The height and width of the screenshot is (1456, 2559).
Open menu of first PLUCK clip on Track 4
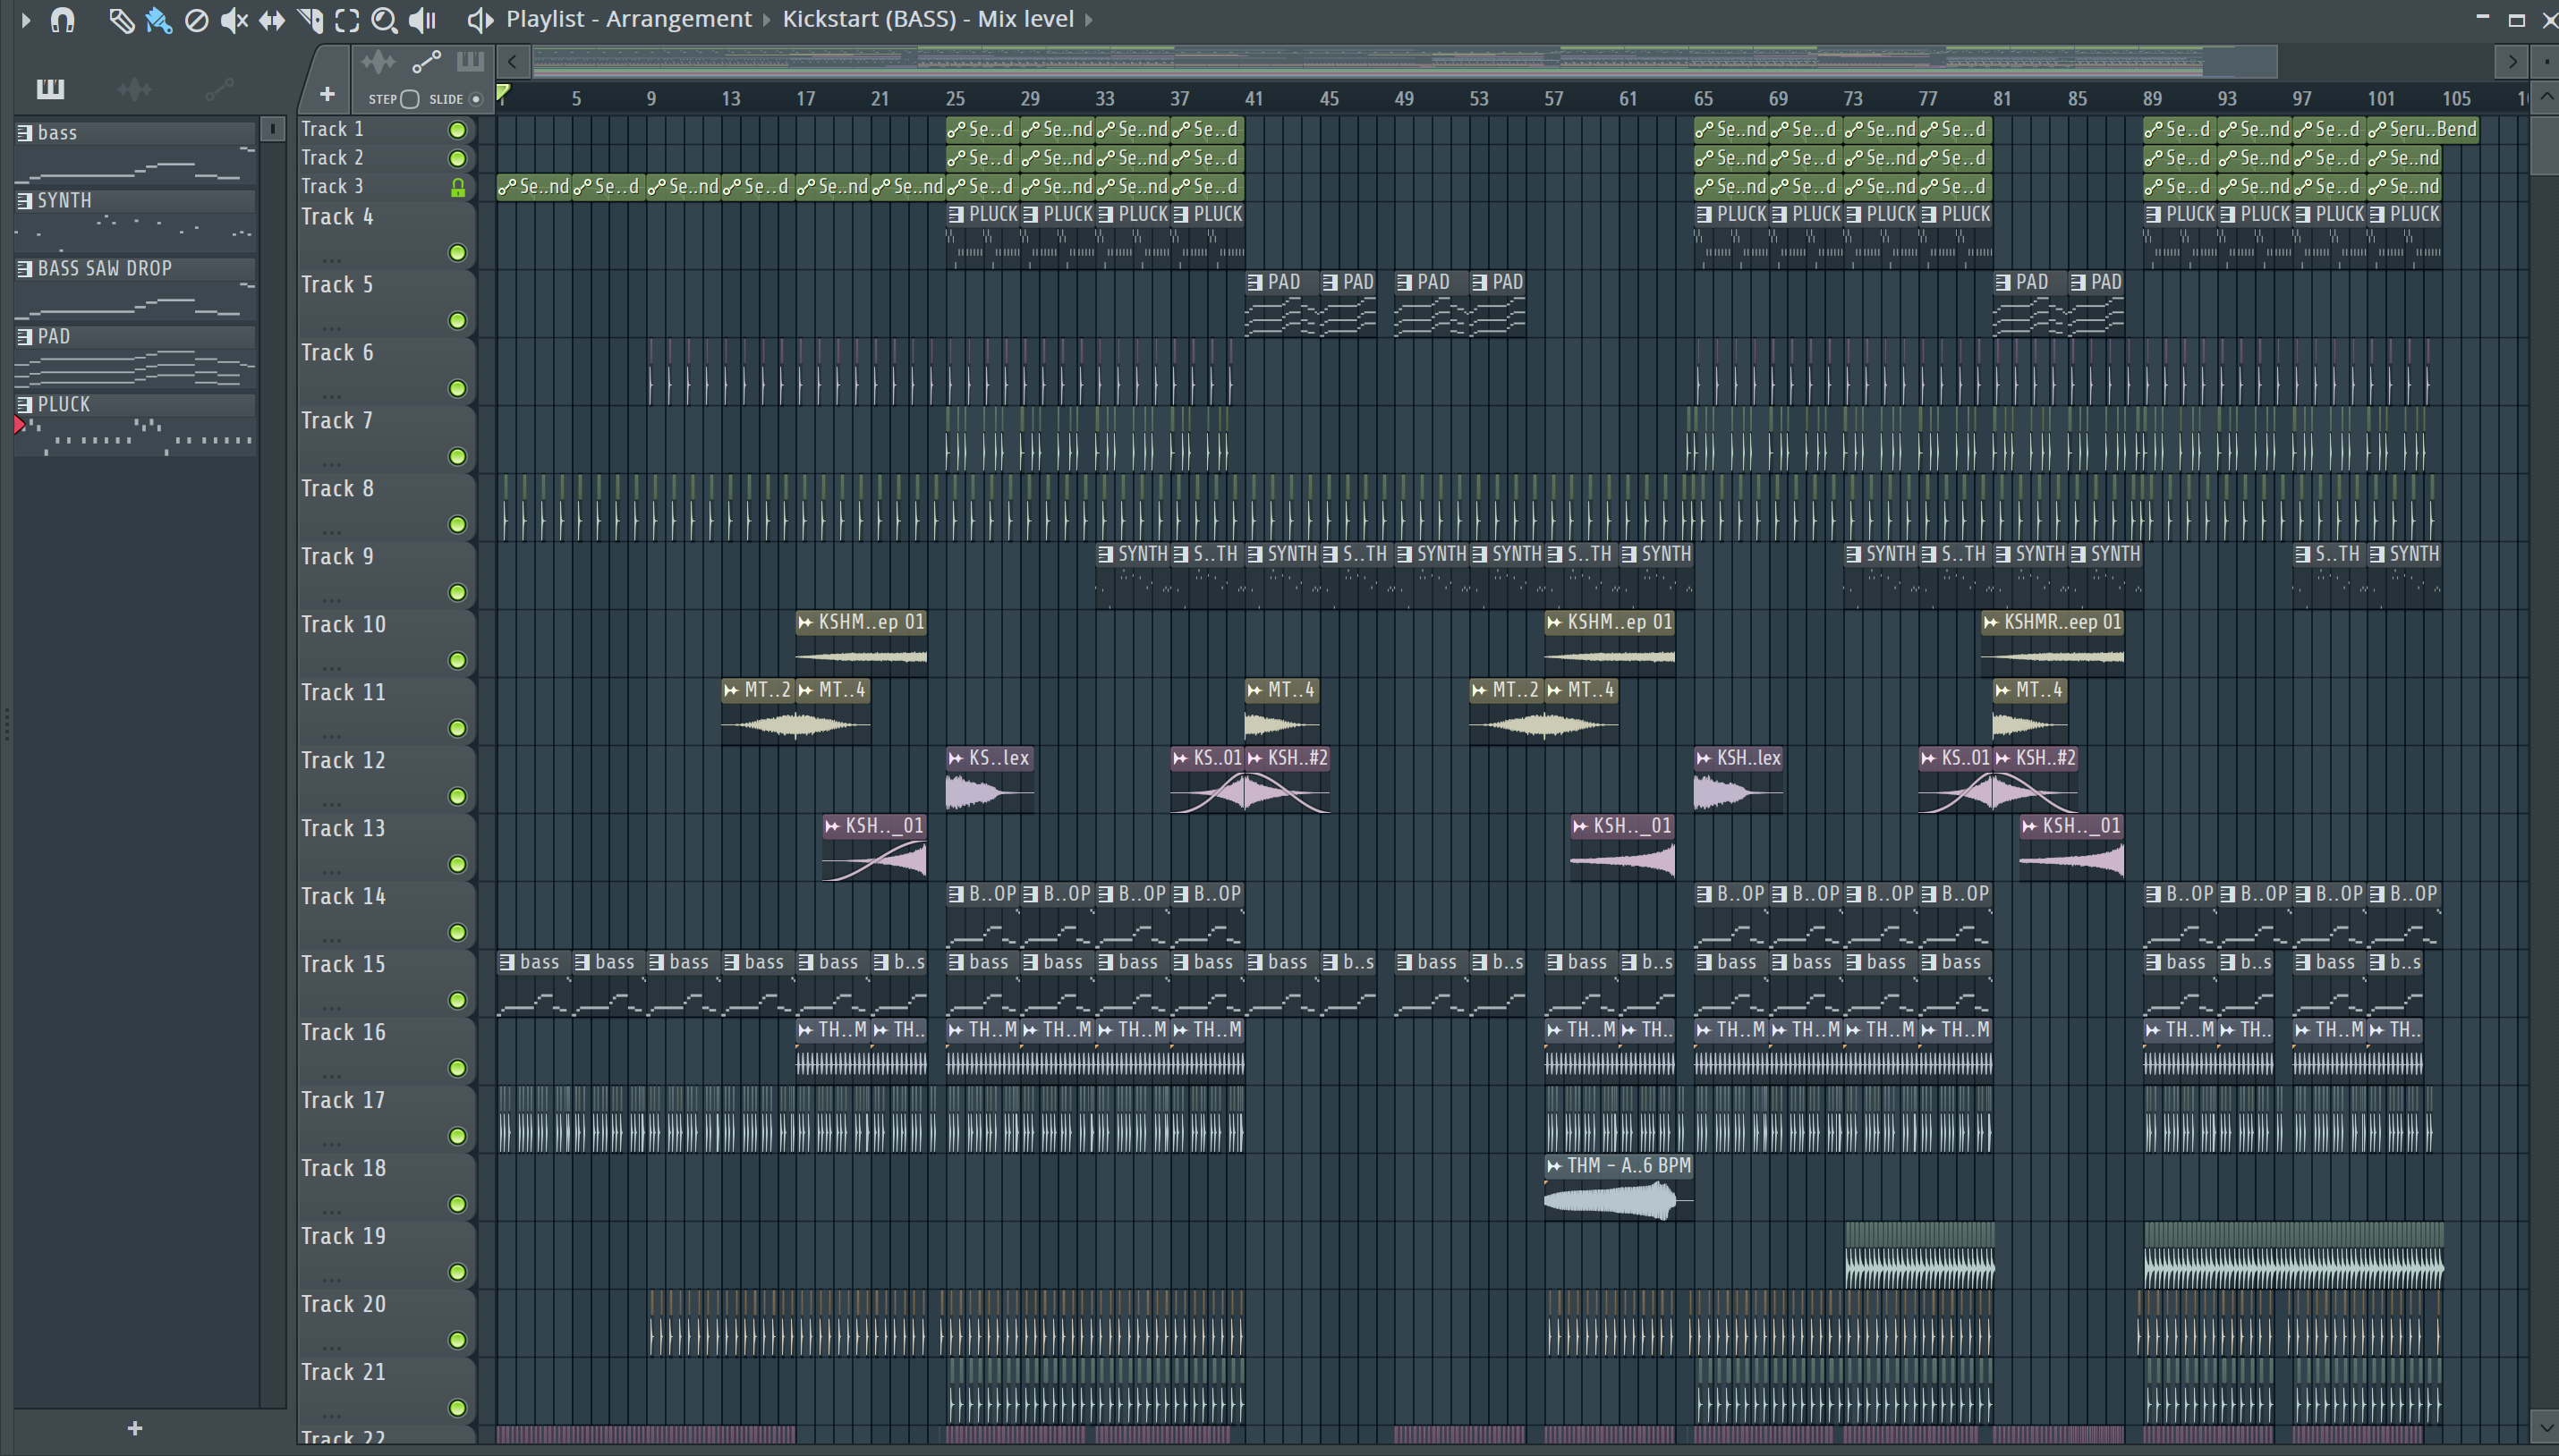click(956, 215)
